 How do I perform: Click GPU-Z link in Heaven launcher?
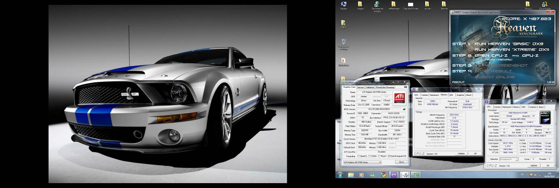point(530,55)
